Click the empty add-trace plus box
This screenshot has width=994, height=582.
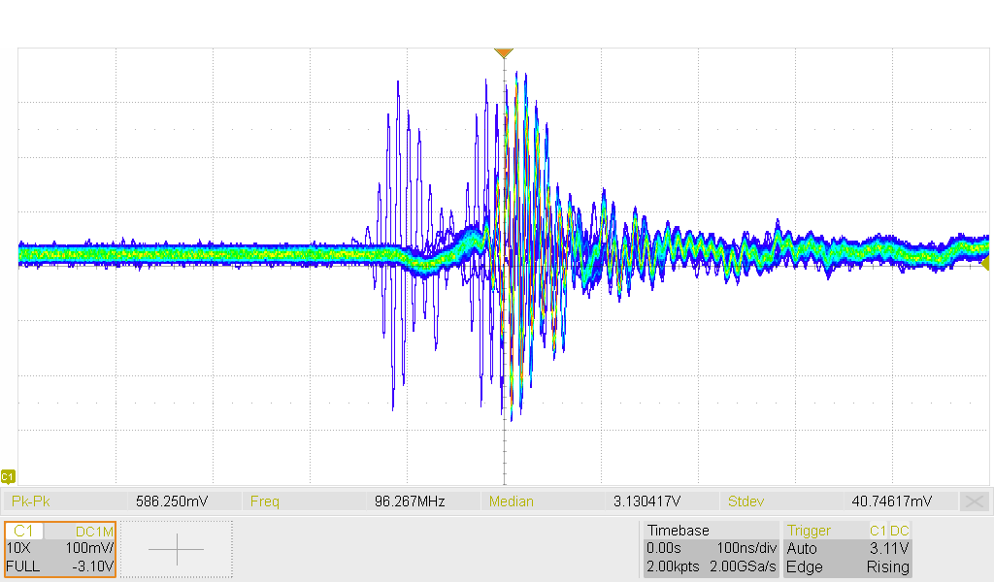coord(176,549)
